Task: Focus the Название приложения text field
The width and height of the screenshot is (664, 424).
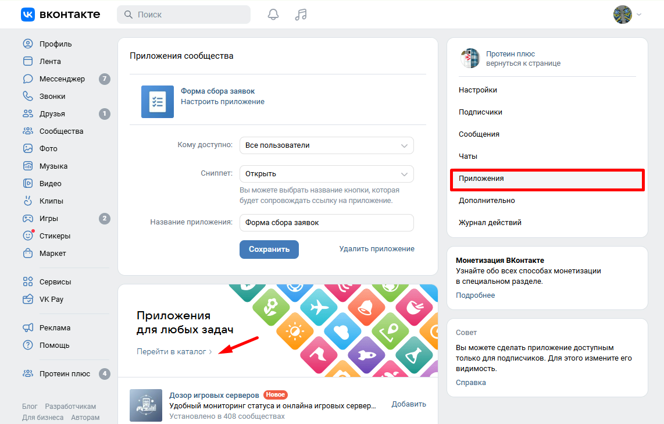Action: 326,223
